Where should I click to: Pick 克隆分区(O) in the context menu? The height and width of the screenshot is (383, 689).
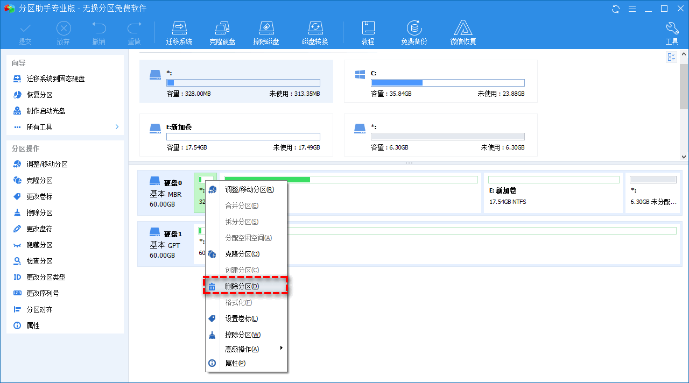pyautogui.click(x=242, y=254)
